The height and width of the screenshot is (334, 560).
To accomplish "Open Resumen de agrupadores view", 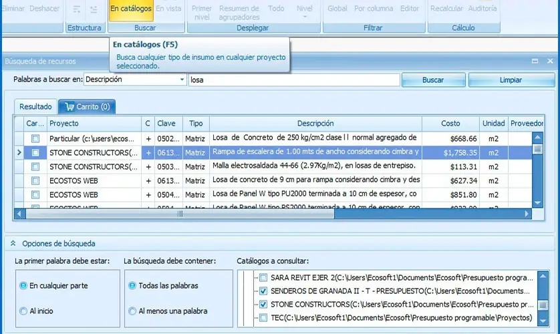I will pyautogui.click(x=239, y=13).
